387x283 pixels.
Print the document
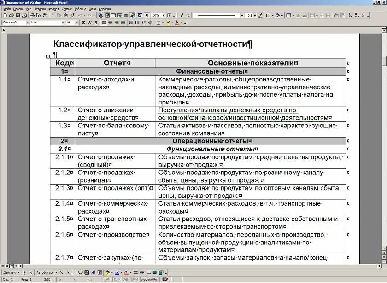tap(32, 16)
